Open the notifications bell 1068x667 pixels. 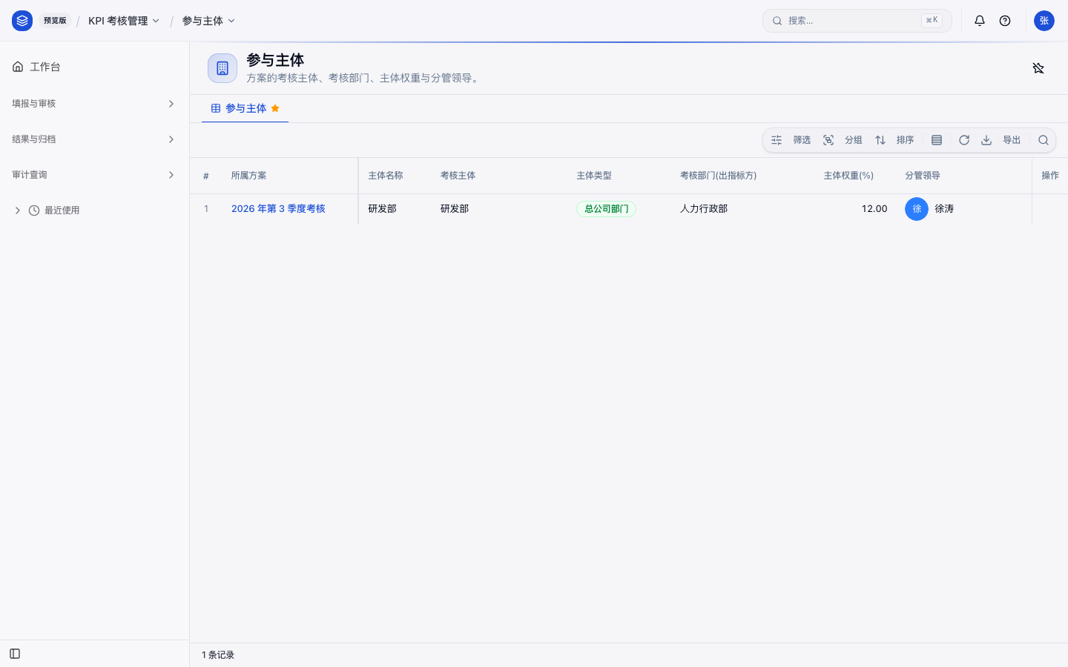coord(980,21)
